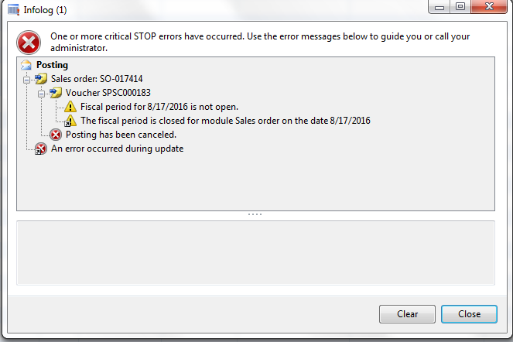Select the Posting envelope icon
Image resolution: width=513 pixels, height=342 pixels.
tap(26, 65)
